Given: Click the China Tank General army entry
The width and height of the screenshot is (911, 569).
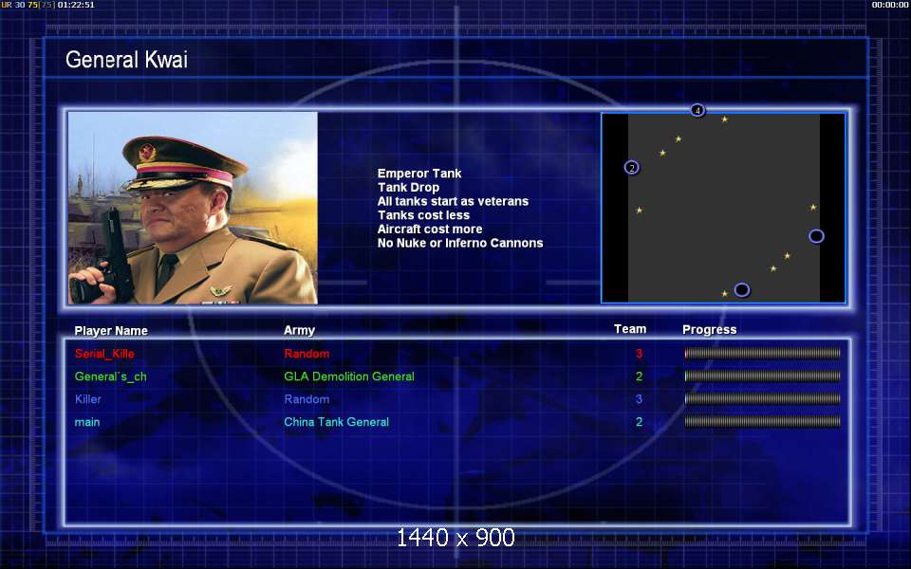Looking at the screenshot, I should 336,422.
